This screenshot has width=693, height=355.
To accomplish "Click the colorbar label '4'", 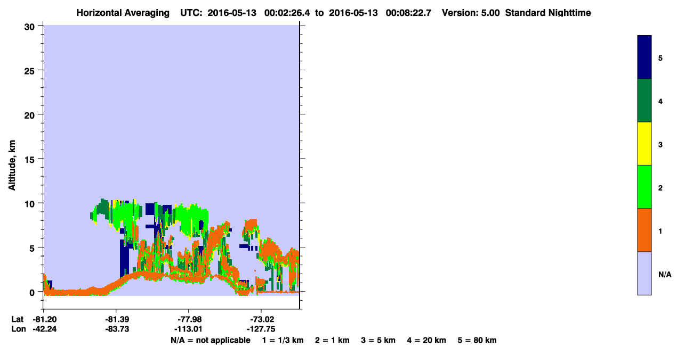I will point(660,101).
